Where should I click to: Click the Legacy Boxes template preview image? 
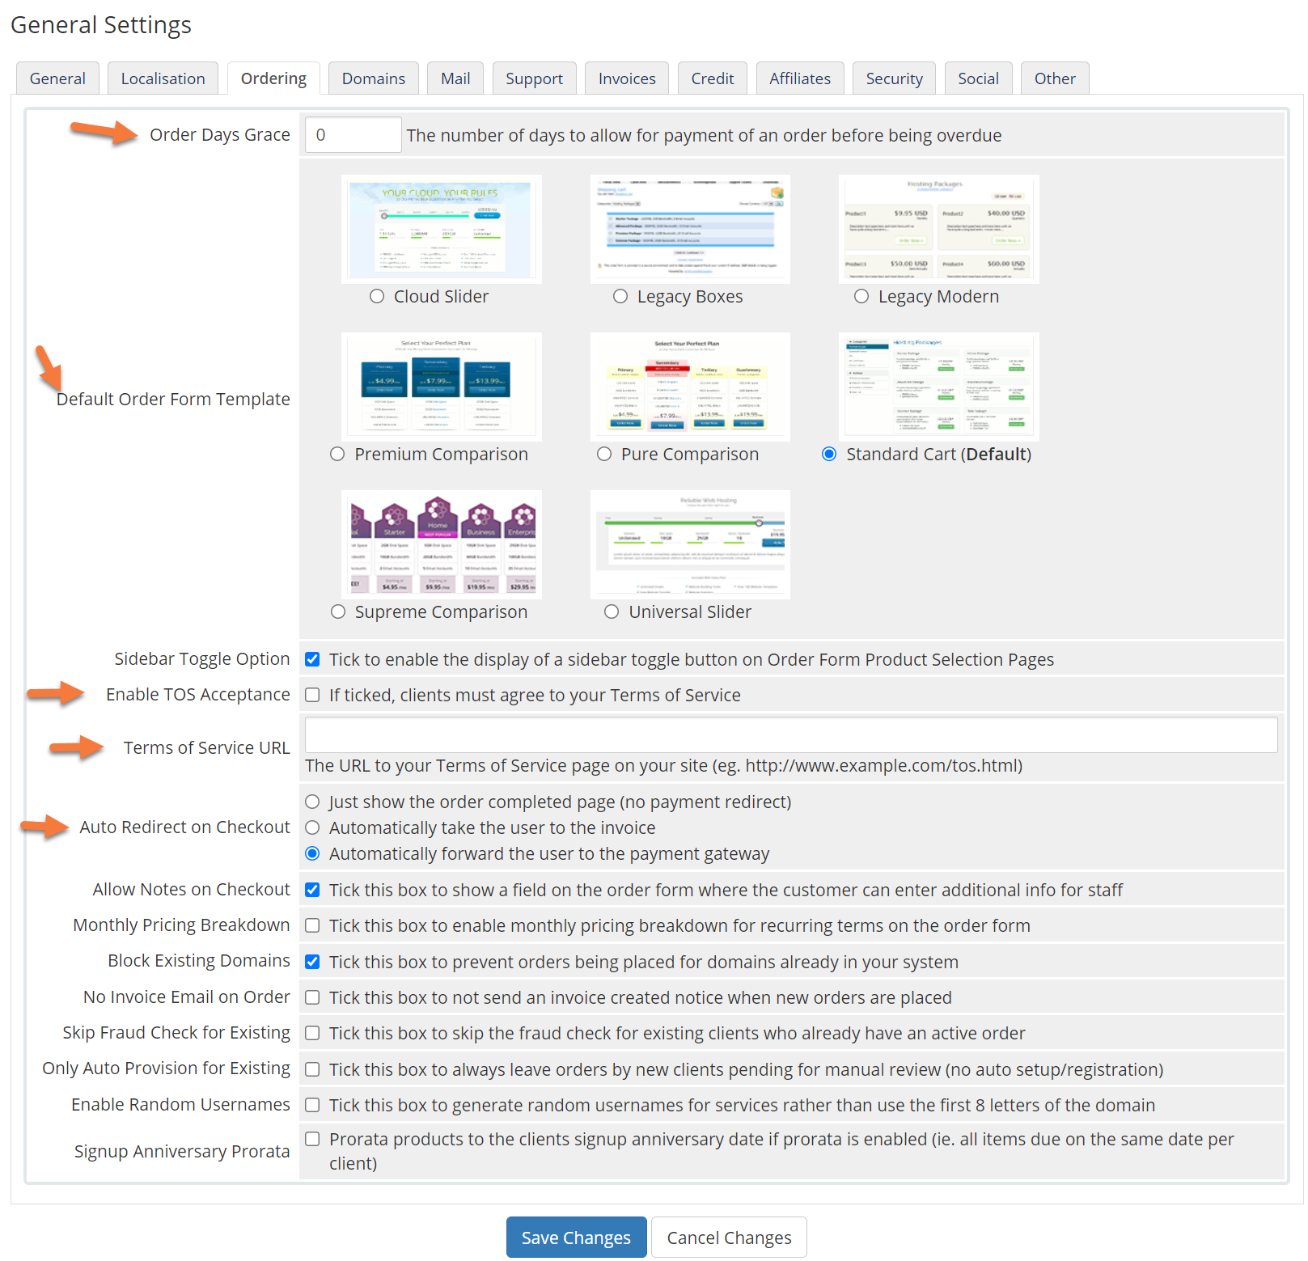tap(690, 230)
